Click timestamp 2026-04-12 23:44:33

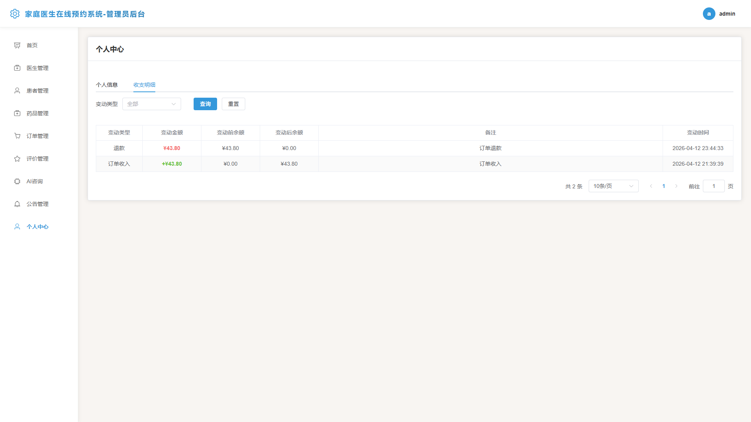(698, 148)
